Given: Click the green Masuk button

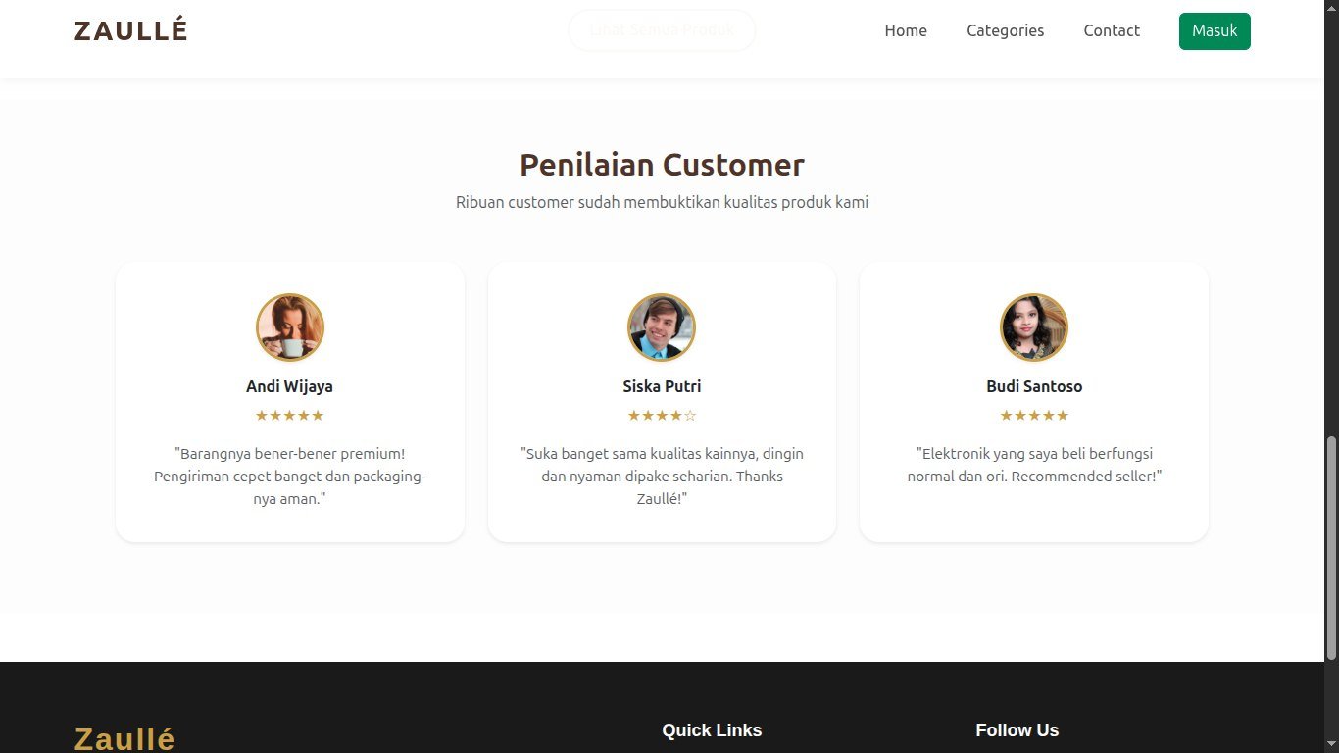Looking at the screenshot, I should 1215,30.
